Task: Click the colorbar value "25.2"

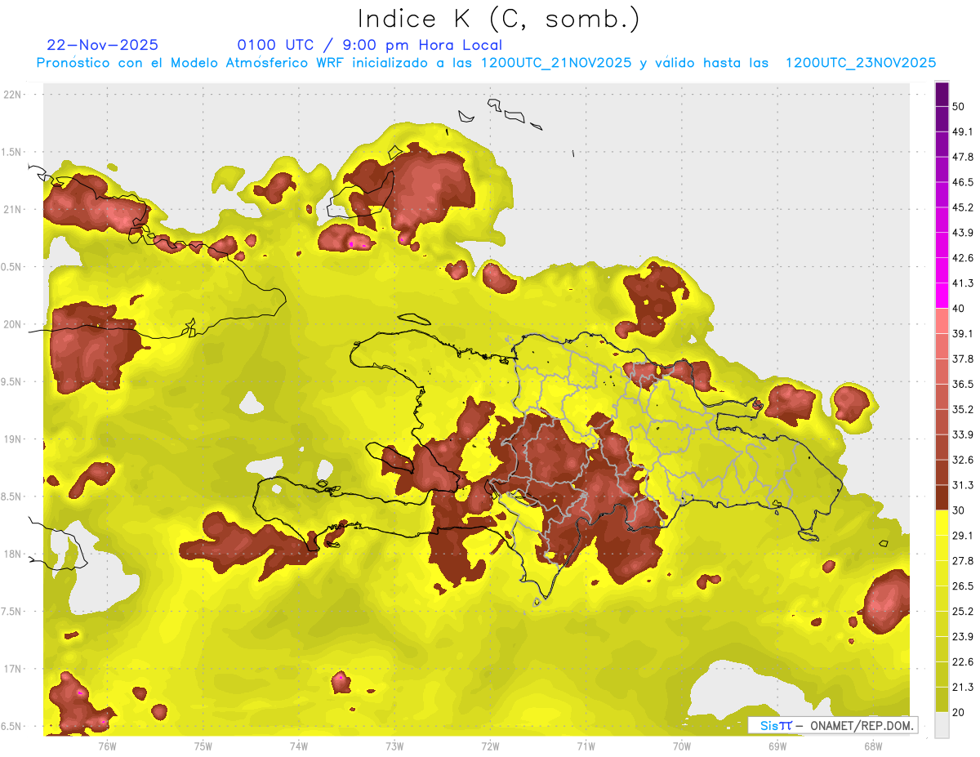Action: pos(963,612)
